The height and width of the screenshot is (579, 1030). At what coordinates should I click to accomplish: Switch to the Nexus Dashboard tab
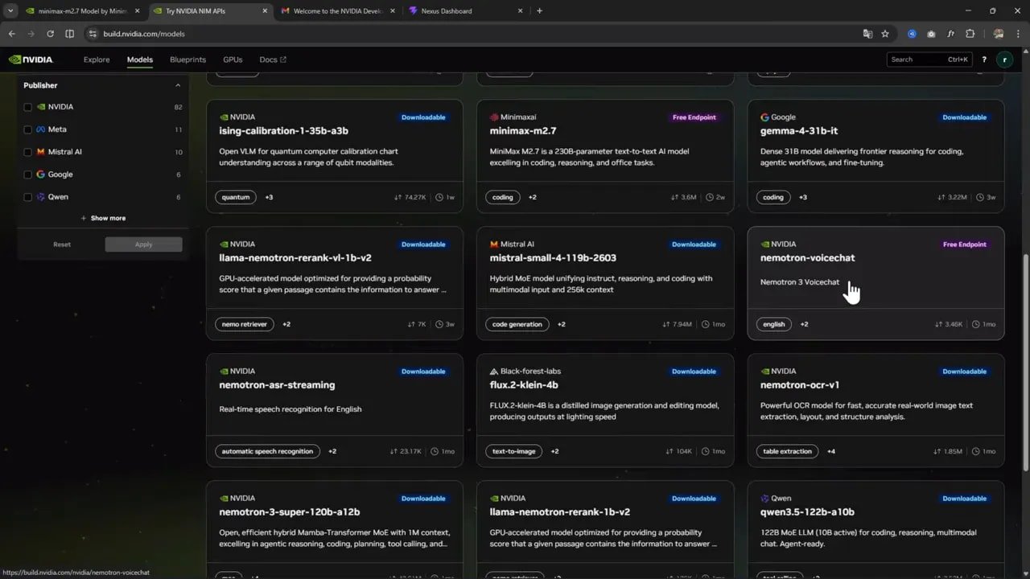tap(466, 11)
